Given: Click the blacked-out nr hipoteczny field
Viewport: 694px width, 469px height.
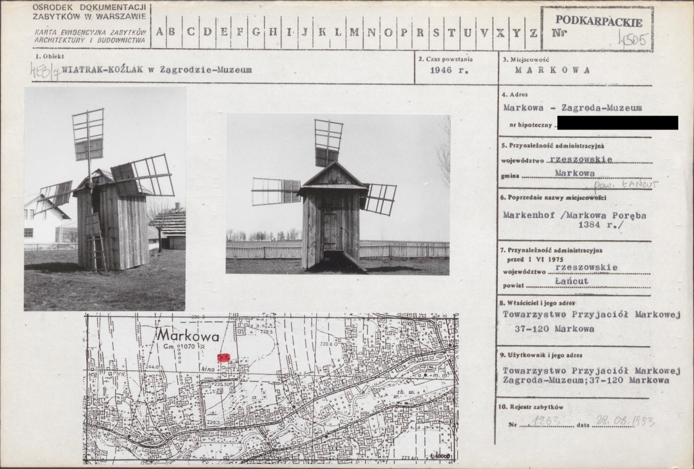Looking at the screenshot, I should pos(618,123).
